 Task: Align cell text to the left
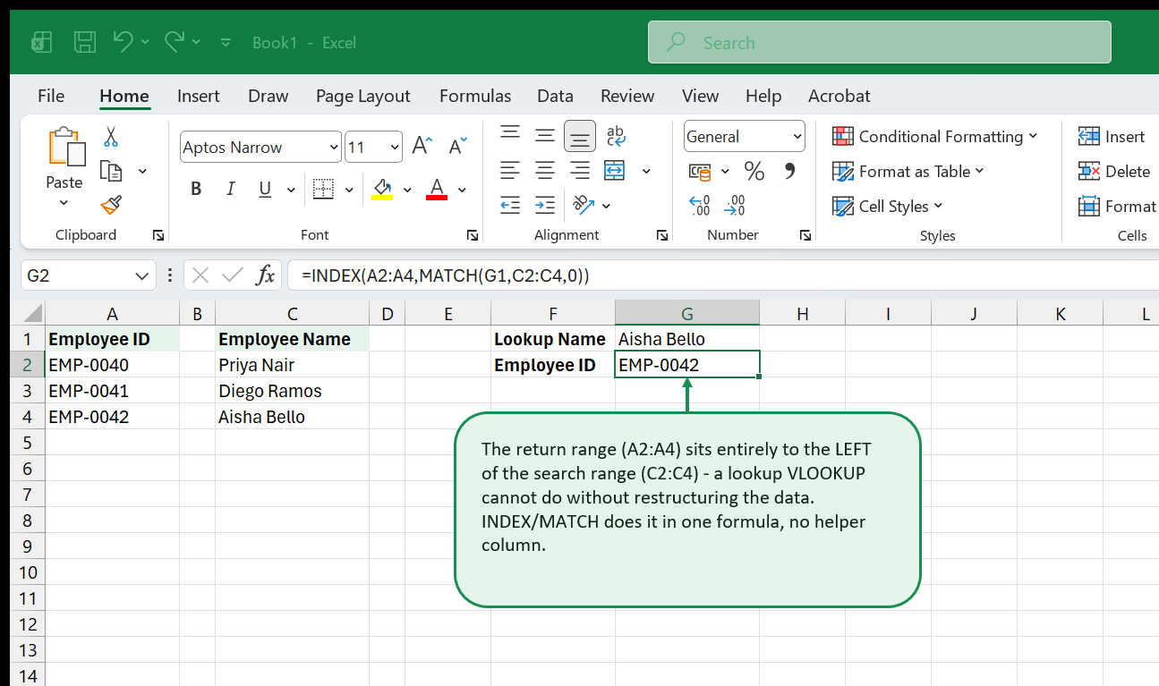pyautogui.click(x=510, y=170)
